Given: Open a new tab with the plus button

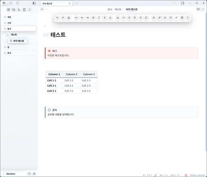Looking at the screenshot, I should click(76, 3).
